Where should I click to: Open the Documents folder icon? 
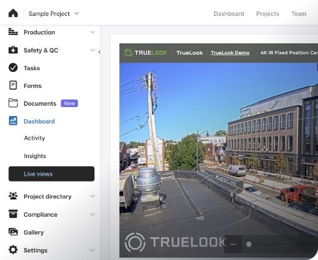(x=13, y=103)
